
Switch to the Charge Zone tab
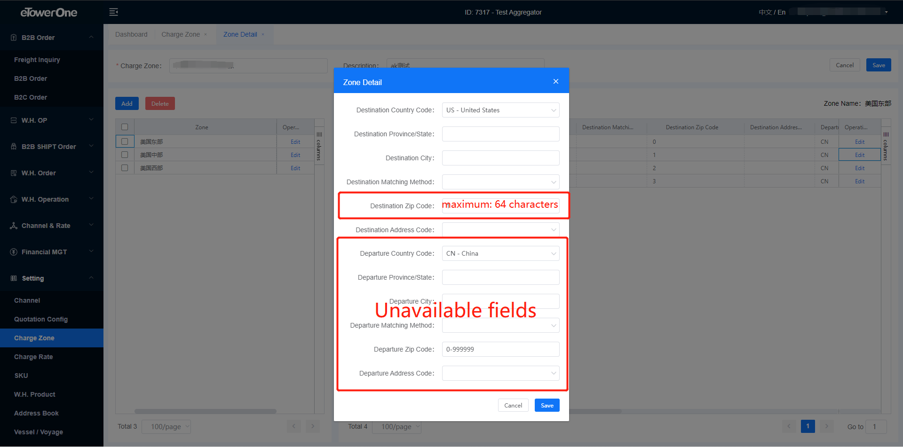pyautogui.click(x=181, y=34)
